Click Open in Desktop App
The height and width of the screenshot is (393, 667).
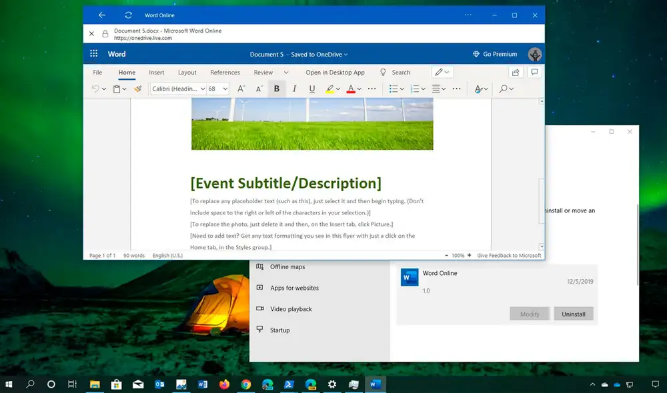coord(335,73)
